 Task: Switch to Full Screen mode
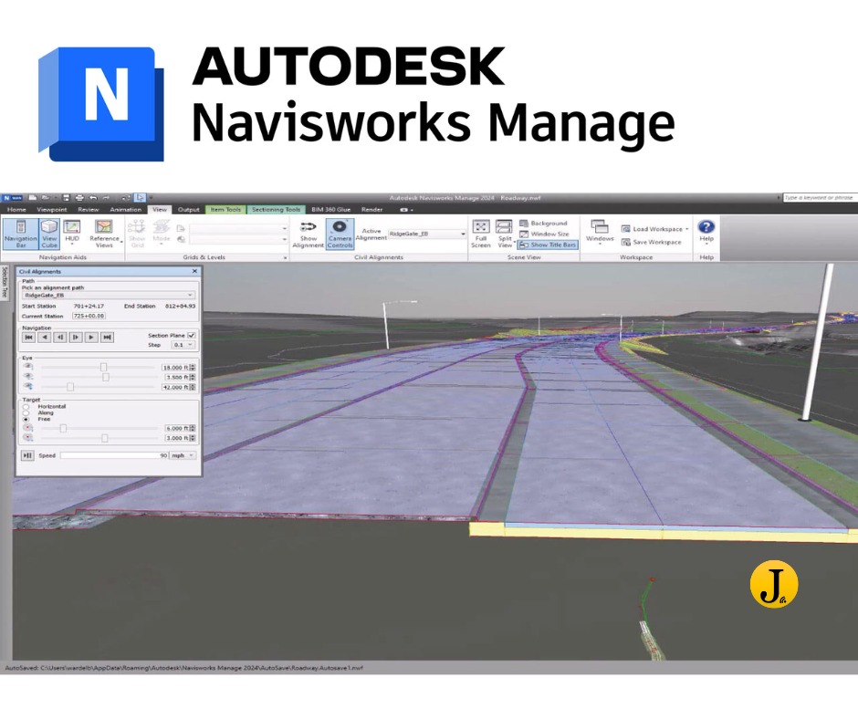480,234
